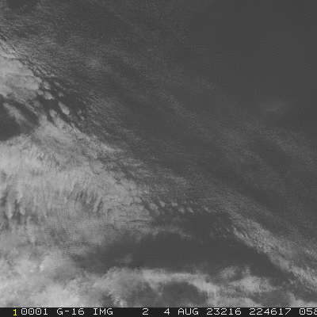Click the band number 2 in footer

click(145, 311)
